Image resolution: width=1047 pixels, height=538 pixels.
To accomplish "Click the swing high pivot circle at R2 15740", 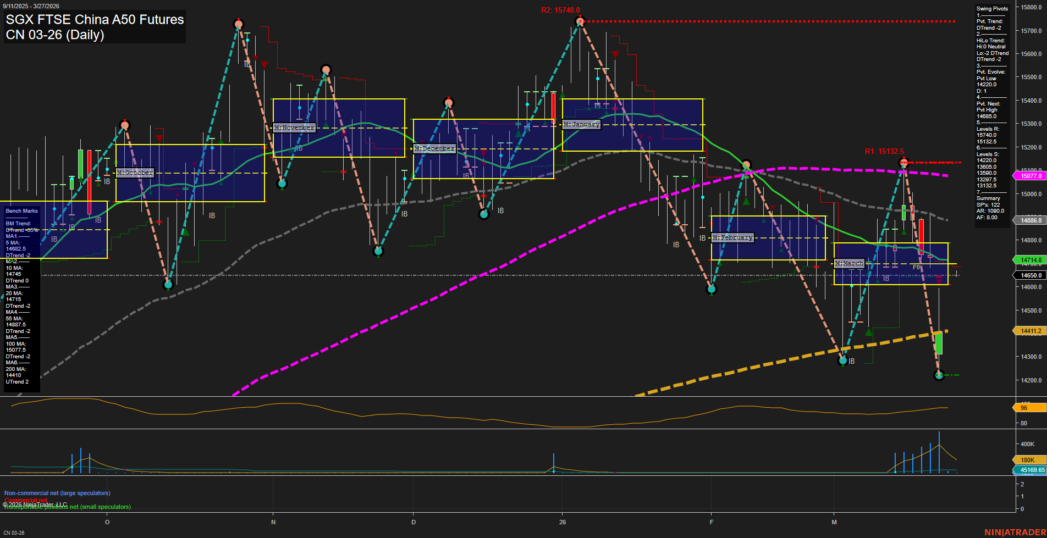I will 580,21.
